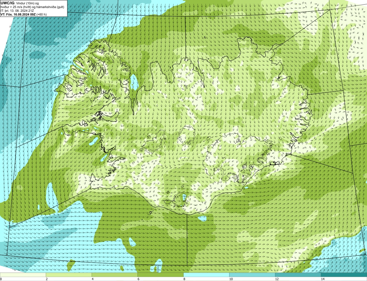Select the 4–6 m/s green legend swatch
The image size is (367, 281).
coord(115,275)
